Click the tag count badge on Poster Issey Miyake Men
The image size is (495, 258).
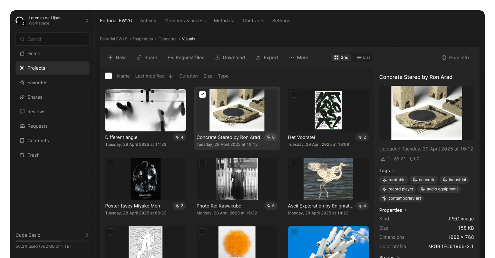[x=180, y=206]
